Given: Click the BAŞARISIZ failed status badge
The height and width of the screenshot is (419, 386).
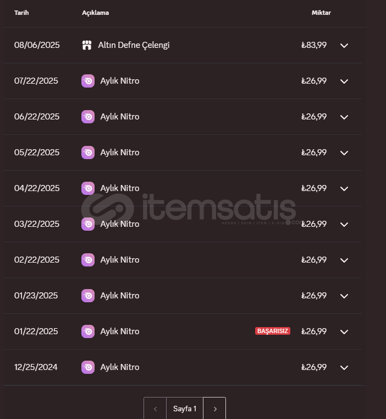Looking at the screenshot, I should [x=273, y=331].
